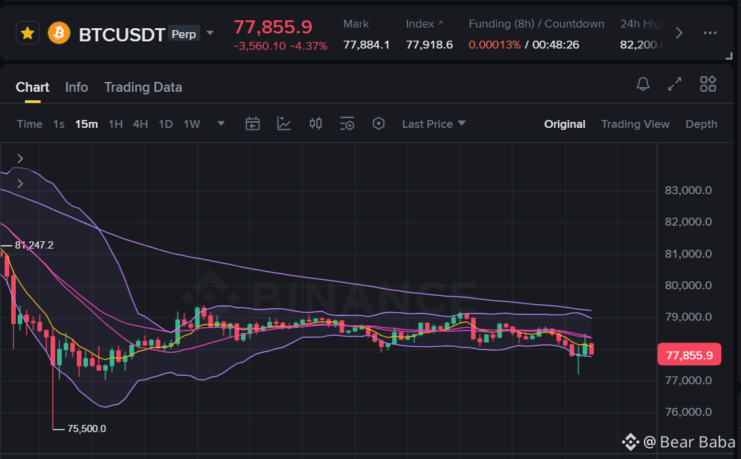
Task: Toggle the favorite star for BTCUSDT
Action: tap(28, 33)
